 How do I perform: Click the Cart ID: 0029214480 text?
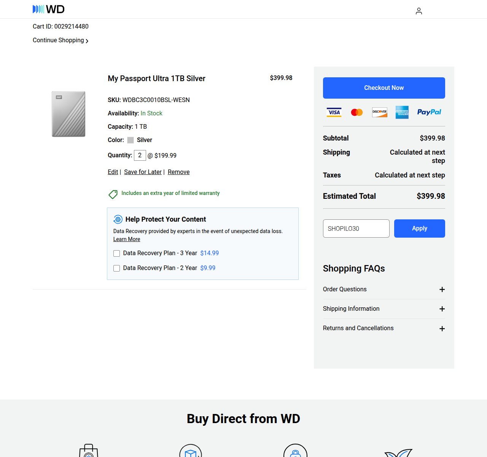point(60,27)
